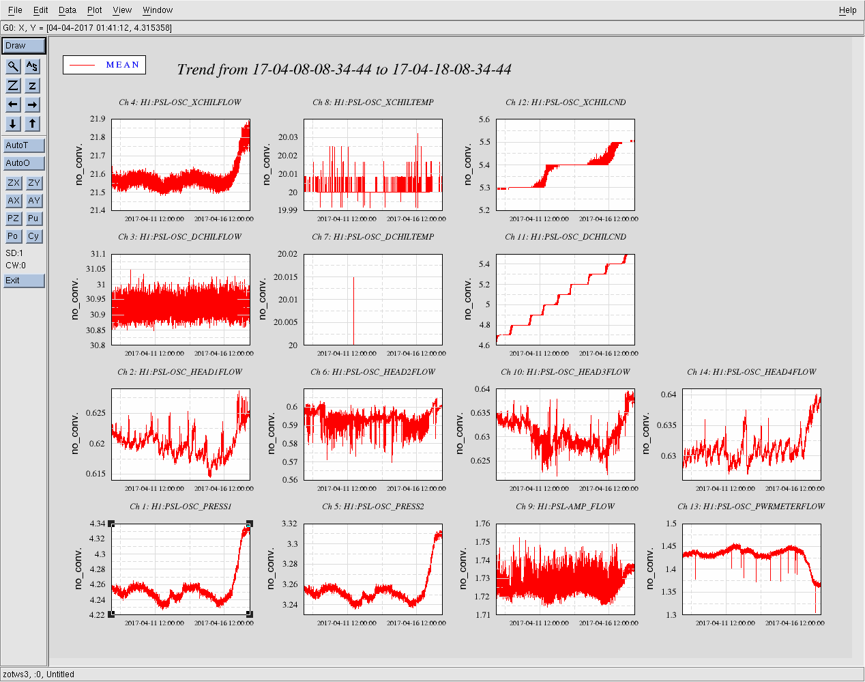This screenshot has height=682, width=865.
Task: Expand the Data menu
Action: tap(68, 10)
